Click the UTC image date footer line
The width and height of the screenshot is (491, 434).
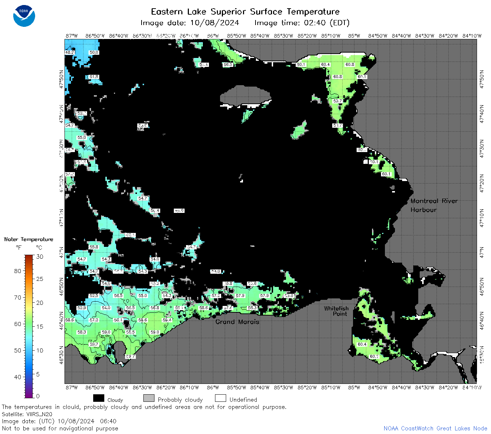[59, 421]
